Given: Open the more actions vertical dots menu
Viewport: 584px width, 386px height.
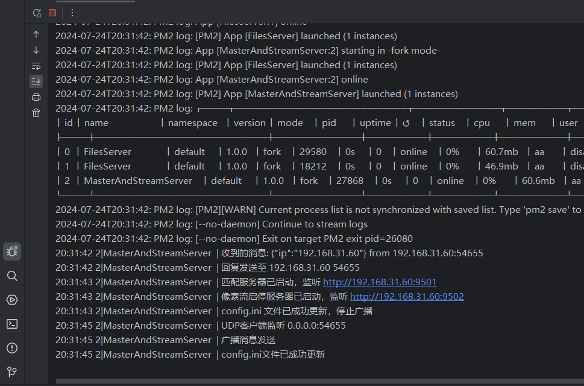Looking at the screenshot, I should pos(72,13).
